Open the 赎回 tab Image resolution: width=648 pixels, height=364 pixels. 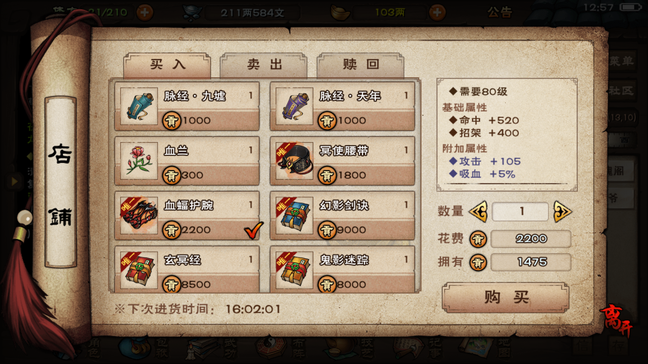[x=360, y=65]
